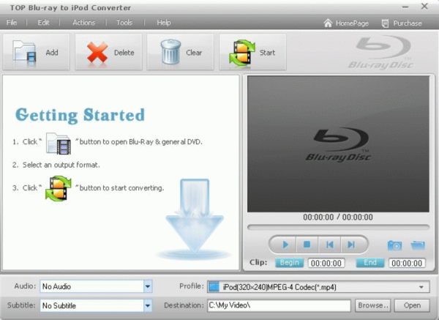Go to HomePage link
This screenshot has height=320, width=439.
tap(346, 23)
